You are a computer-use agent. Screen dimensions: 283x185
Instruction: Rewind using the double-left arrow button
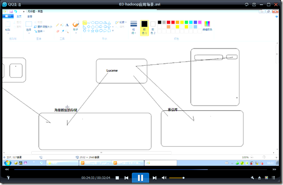tap(7, 169)
